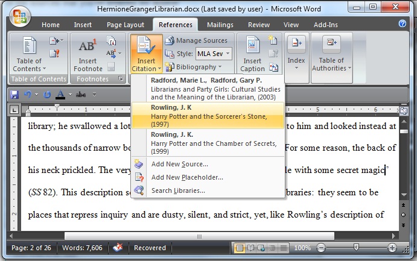The image size is (417, 261).
Task: Click the Insert Citation button
Action: [146, 54]
